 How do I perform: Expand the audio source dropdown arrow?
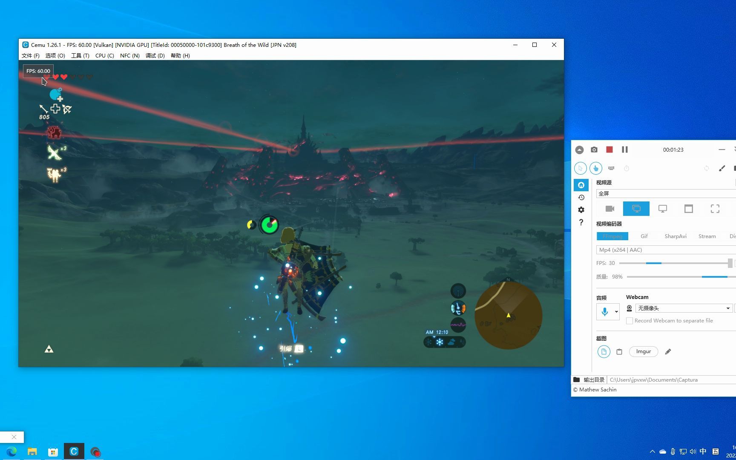616,312
